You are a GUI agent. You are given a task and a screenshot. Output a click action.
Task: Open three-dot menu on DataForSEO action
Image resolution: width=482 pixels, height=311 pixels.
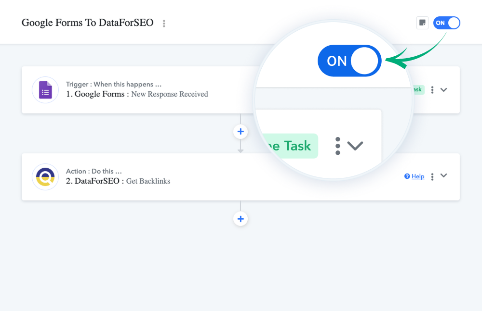point(432,177)
